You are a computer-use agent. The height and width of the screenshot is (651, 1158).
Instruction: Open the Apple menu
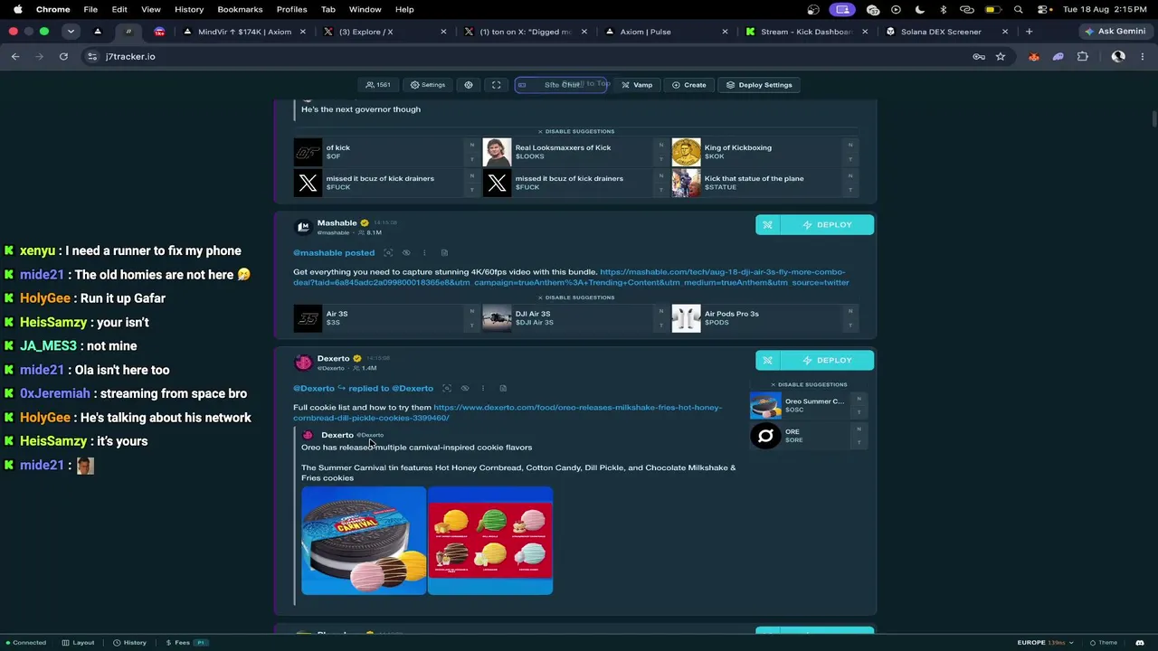tap(17, 10)
